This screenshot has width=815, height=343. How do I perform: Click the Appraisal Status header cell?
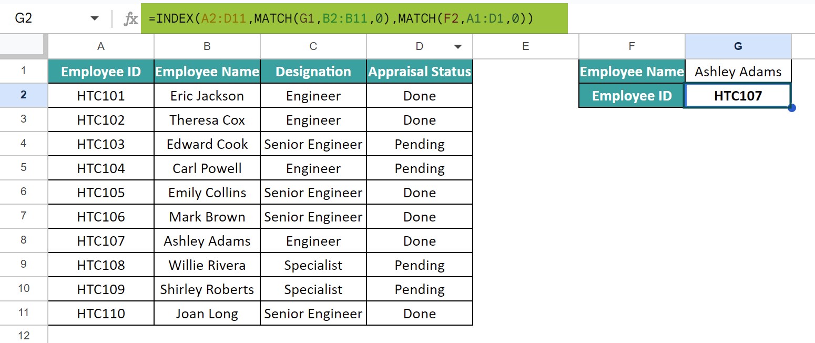point(420,72)
